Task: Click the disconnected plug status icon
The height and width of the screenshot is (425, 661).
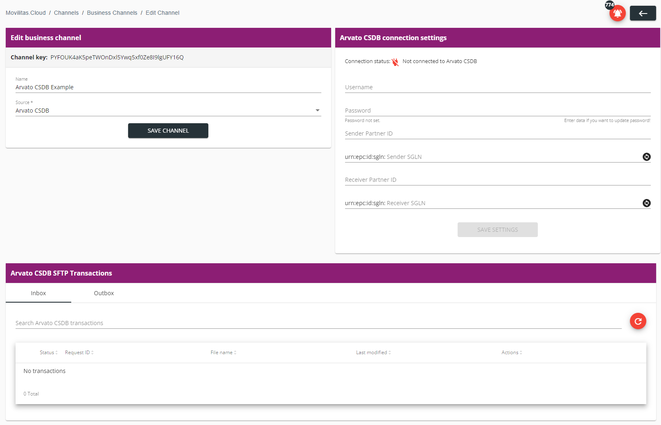Action: pos(395,62)
